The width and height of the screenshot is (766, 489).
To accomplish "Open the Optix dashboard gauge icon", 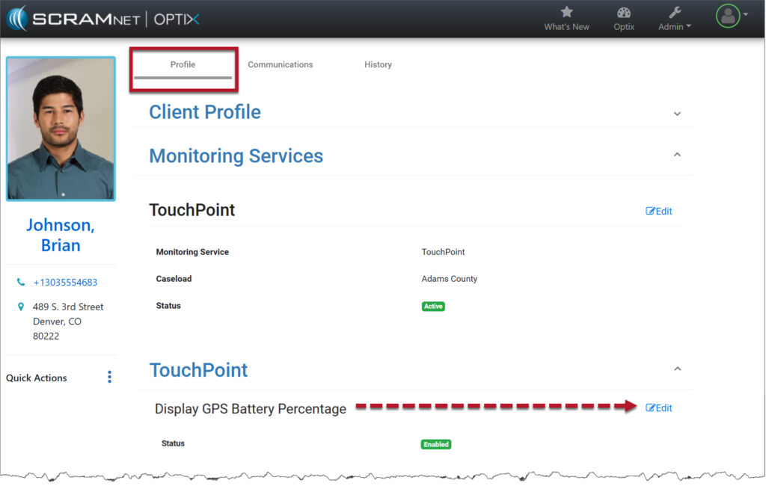I will click(623, 12).
